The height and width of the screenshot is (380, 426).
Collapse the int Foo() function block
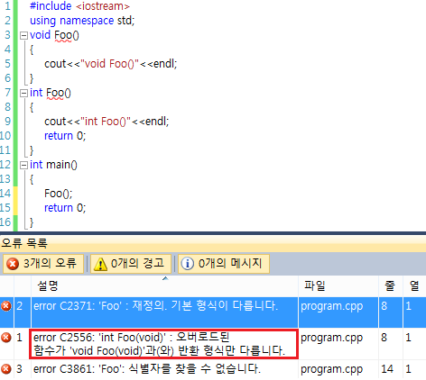23,94
